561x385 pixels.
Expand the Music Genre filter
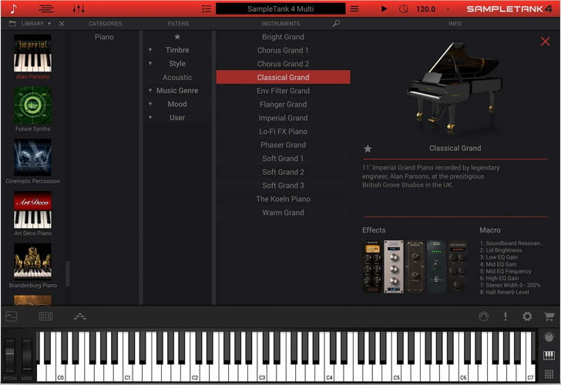click(177, 91)
